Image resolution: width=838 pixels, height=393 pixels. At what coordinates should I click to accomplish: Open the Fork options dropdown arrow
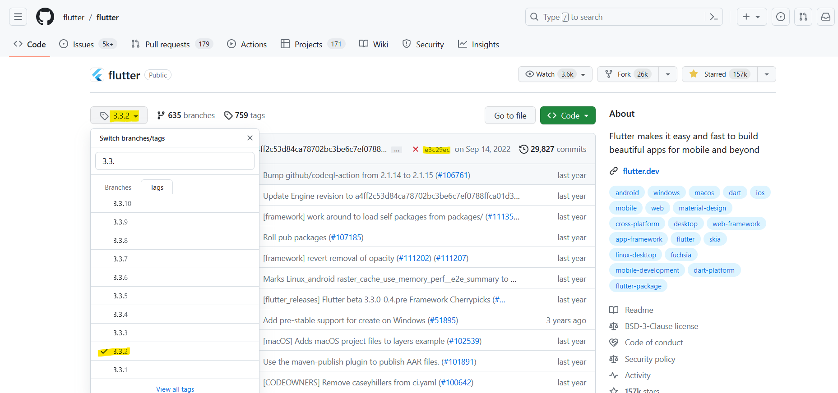point(668,74)
